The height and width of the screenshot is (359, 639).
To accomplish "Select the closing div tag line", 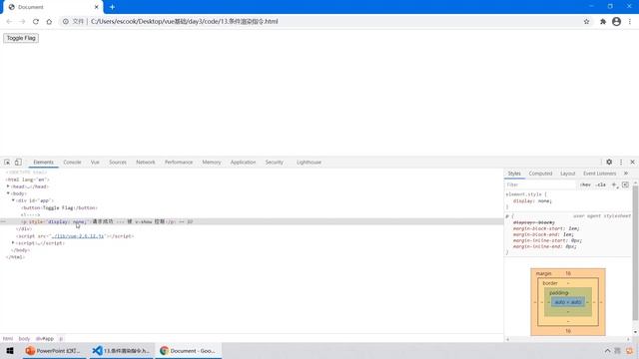I will point(24,228).
